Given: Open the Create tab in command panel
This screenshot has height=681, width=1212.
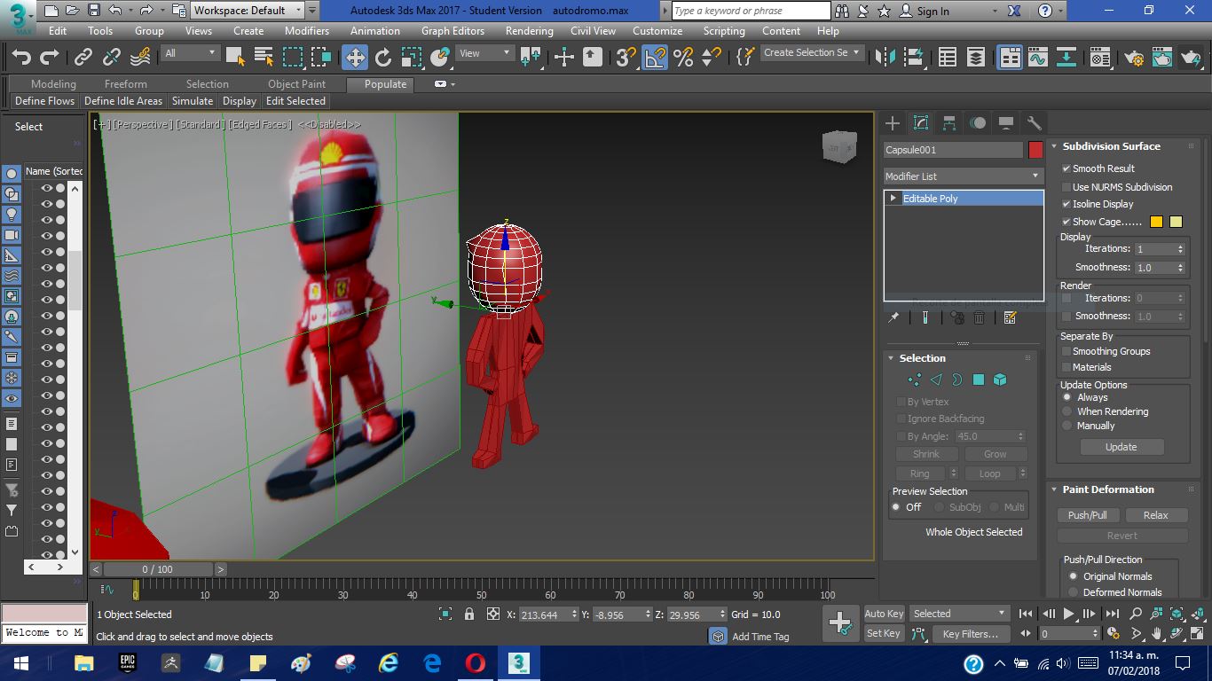Looking at the screenshot, I should (893, 123).
